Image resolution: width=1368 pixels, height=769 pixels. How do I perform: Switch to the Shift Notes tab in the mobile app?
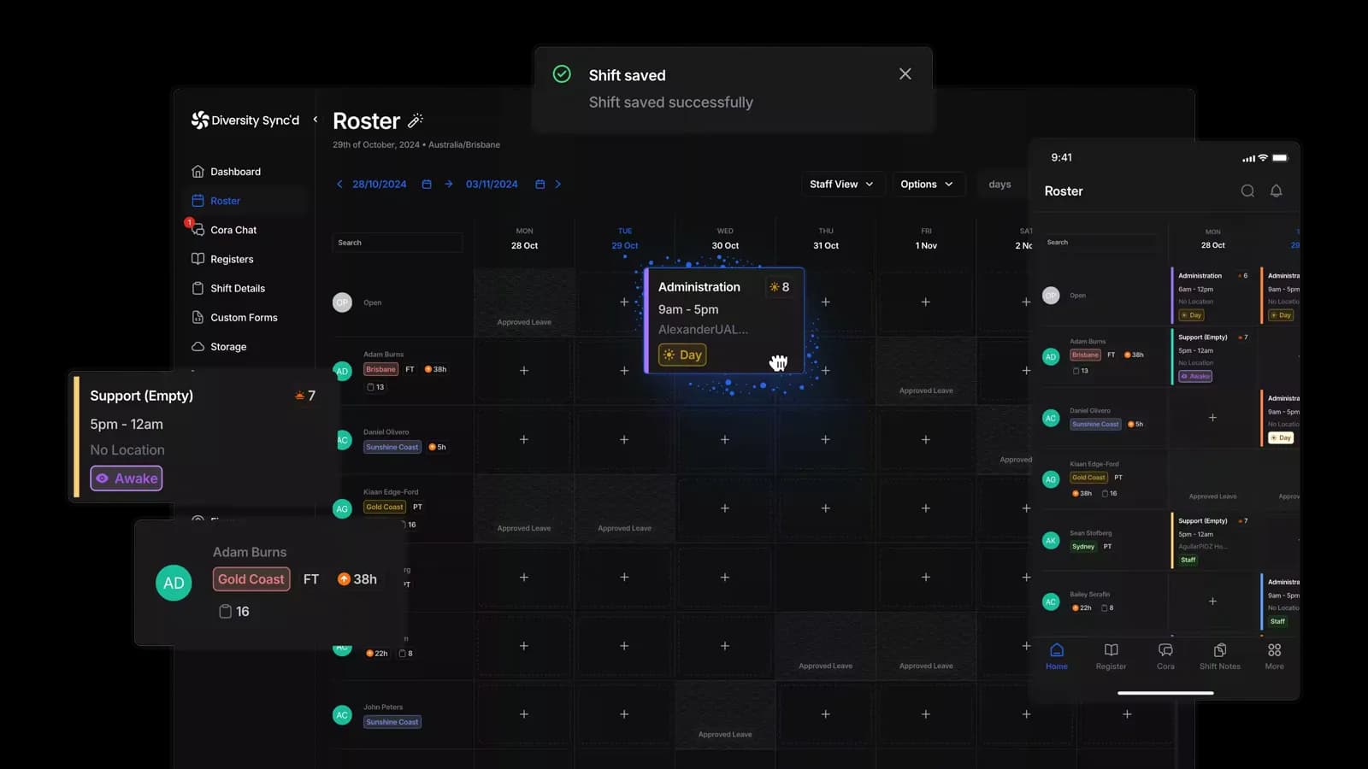pos(1220,656)
